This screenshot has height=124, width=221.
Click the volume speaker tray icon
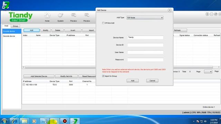click(205, 121)
